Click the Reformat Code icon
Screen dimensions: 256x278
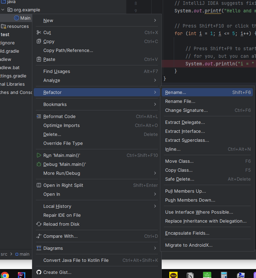pos(39,116)
